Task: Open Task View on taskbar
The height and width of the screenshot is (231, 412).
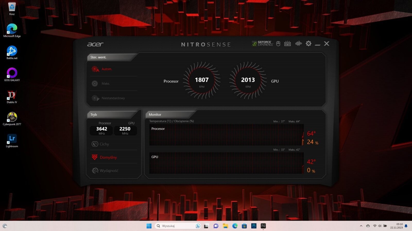Action: coord(206,226)
